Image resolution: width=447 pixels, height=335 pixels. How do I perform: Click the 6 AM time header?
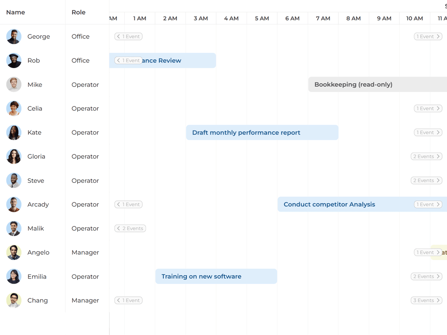[x=292, y=18]
